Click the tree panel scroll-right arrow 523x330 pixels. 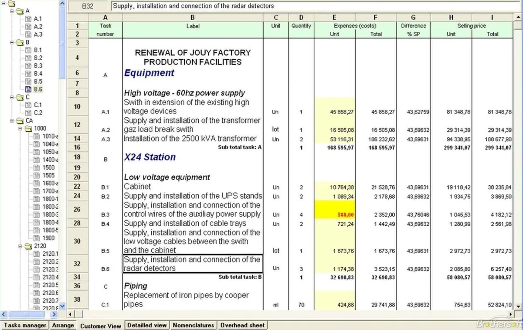(x=54, y=314)
